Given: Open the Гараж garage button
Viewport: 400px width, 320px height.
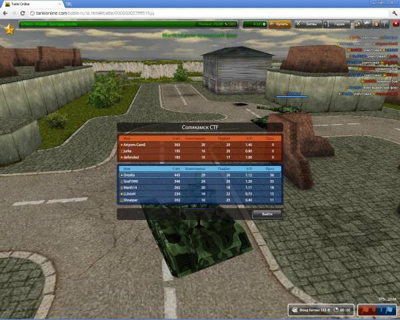Looking at the screenshot, I should coord(337,24).
